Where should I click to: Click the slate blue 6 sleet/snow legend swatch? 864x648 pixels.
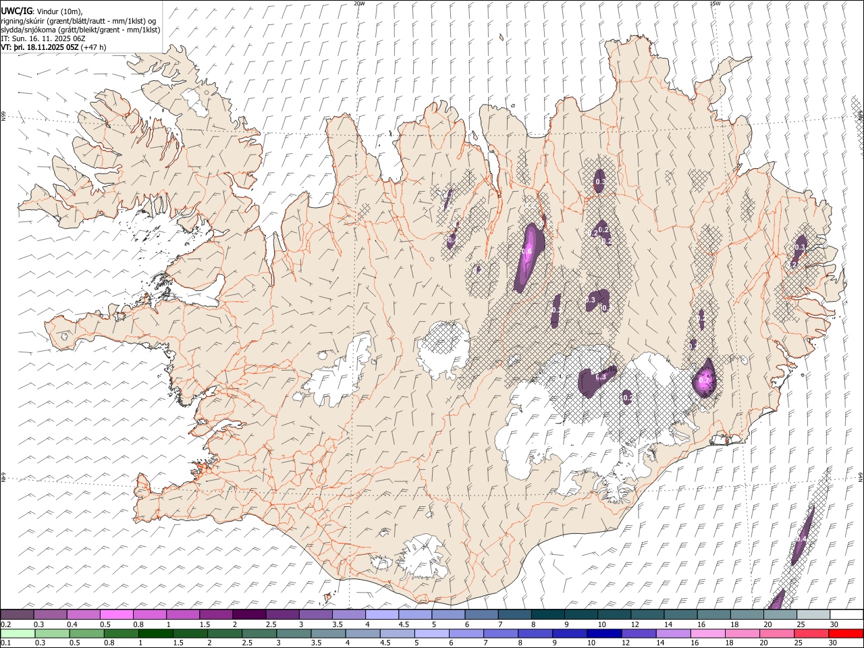click(481, 614)
